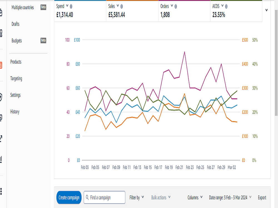Expand the Orders metric dropdown
The height and width of the screenshot is (208, 278).
pyautogui.click(x=172, y=6)
